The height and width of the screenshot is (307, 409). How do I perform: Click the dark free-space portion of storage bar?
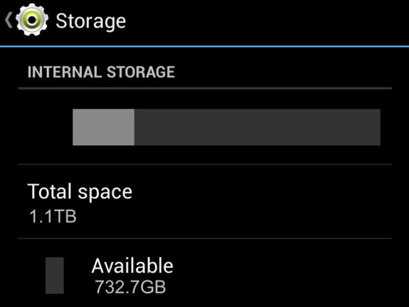point(257,127)
